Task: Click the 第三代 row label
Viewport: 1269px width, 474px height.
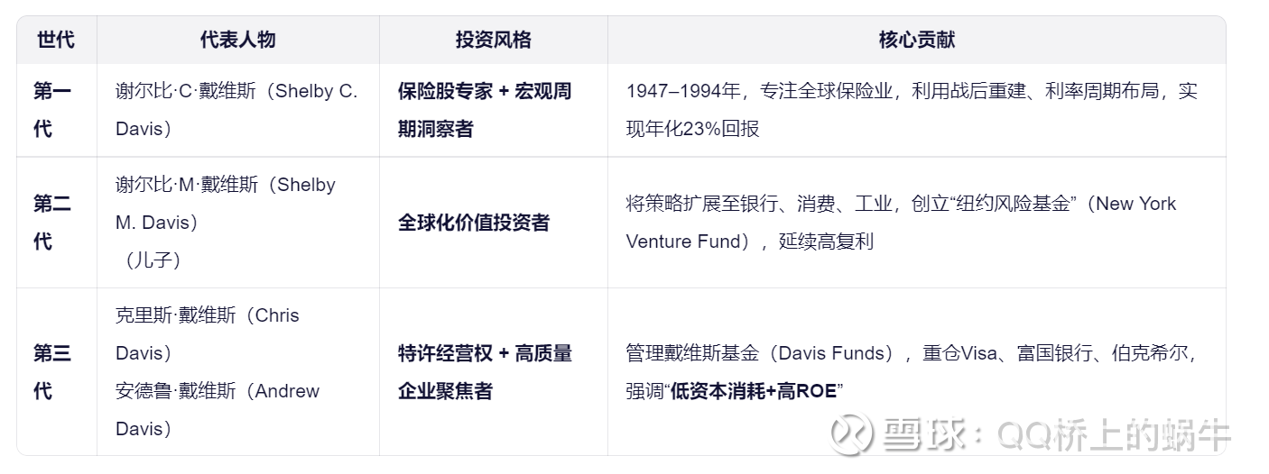Action: 52,371
